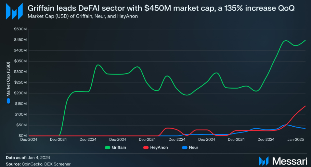Toggle the HeyAnon red legend swatch
This screenshot has width=311, height=167.
146,147
